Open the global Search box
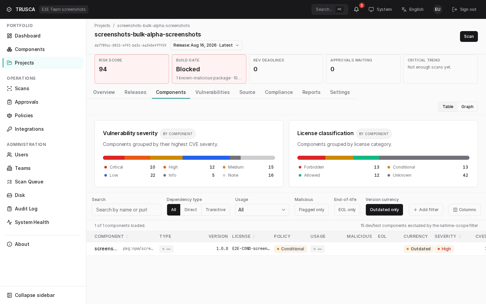 tap(330, 9)
